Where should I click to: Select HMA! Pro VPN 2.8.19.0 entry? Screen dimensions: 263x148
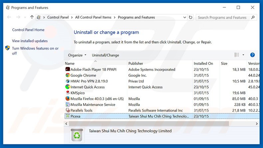(x=89, y=81)
